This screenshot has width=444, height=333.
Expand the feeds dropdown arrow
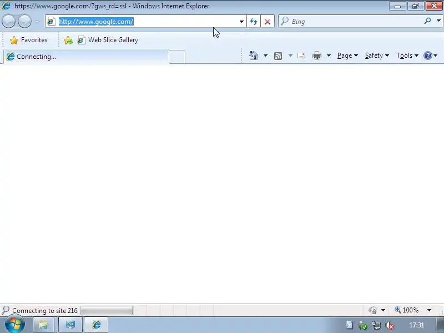(290, 56)
